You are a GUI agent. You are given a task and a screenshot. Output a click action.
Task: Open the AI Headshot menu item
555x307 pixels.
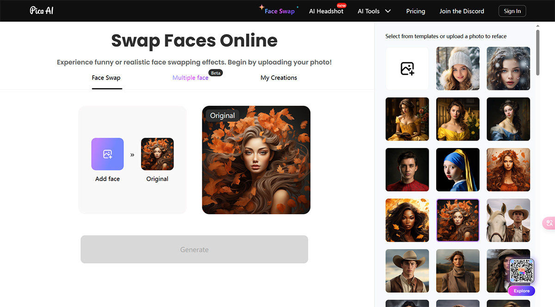pyautogui.click(x=326, y=11)
